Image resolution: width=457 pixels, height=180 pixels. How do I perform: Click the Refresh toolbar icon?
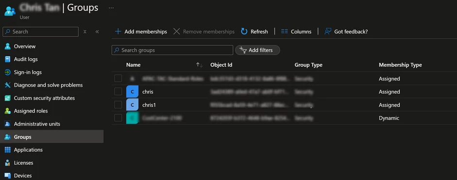pyautogui.click(x=244, y=32)
